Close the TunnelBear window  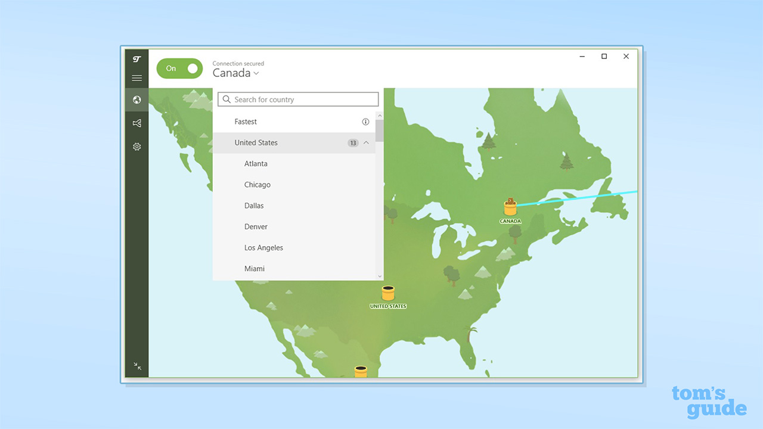pos(626,57)
